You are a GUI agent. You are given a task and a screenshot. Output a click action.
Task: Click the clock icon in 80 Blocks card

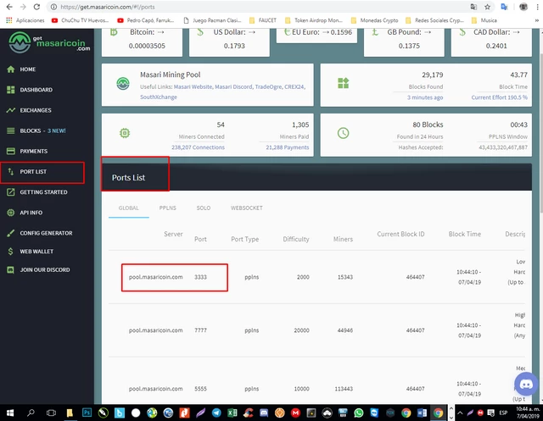tap(343, 133)
